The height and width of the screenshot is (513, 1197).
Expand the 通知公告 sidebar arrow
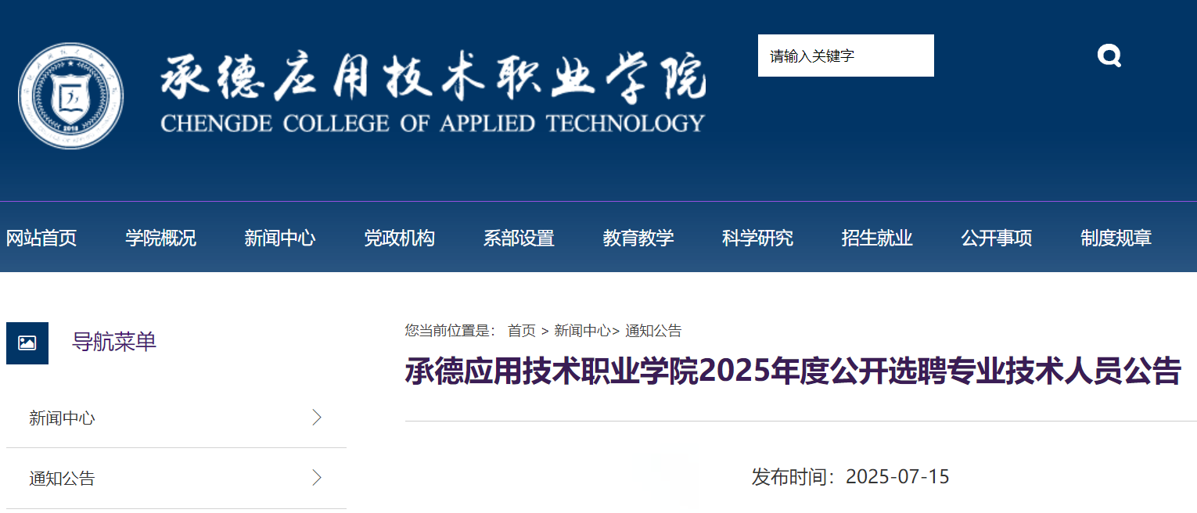(317, 478)
